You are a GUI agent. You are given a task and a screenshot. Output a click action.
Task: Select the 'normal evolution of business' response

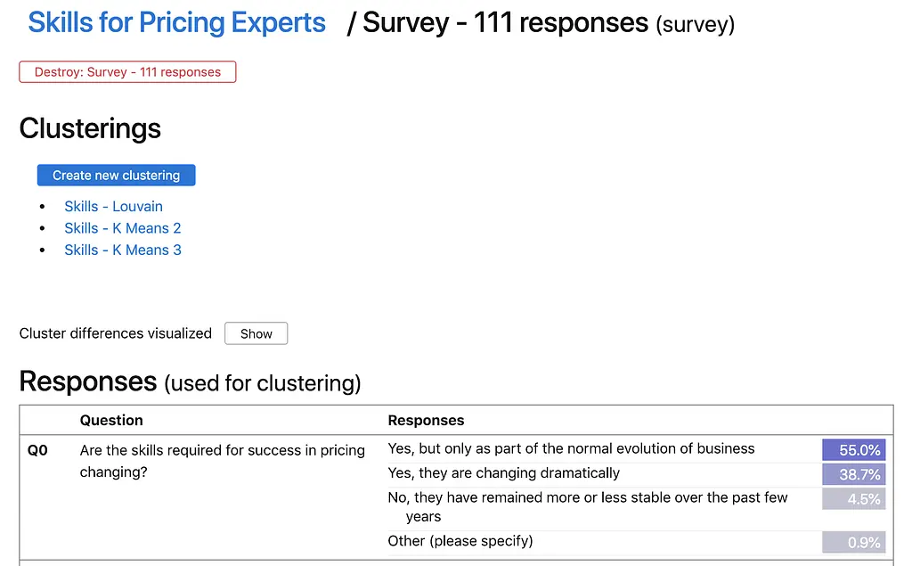click(571, 448)
